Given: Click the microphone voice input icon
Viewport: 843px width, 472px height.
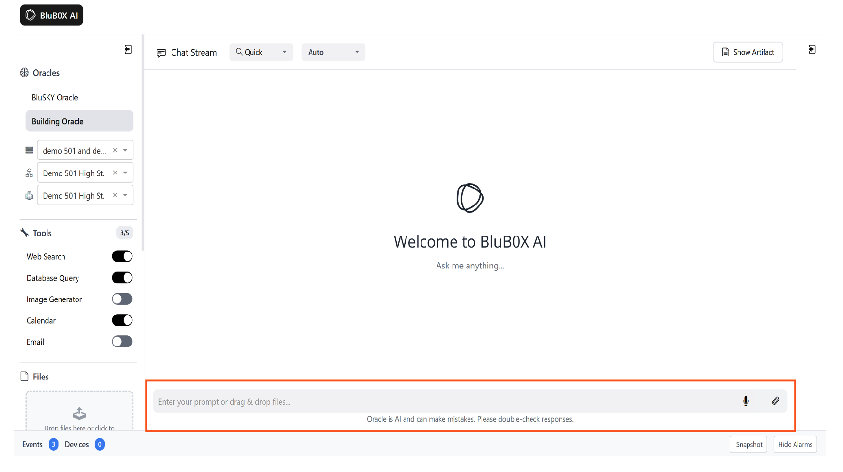Looking at the screenshot, I should click(x=746, y=401).
